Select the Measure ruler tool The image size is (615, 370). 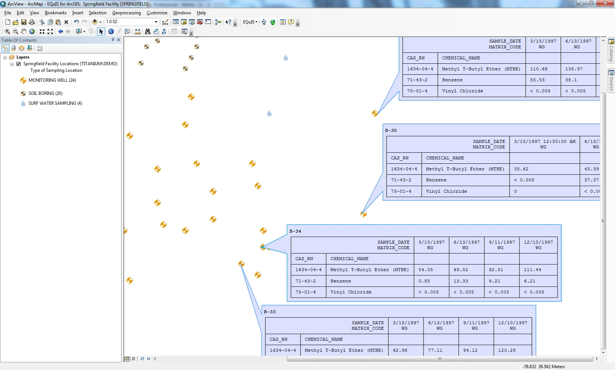[x=138, y=32]
